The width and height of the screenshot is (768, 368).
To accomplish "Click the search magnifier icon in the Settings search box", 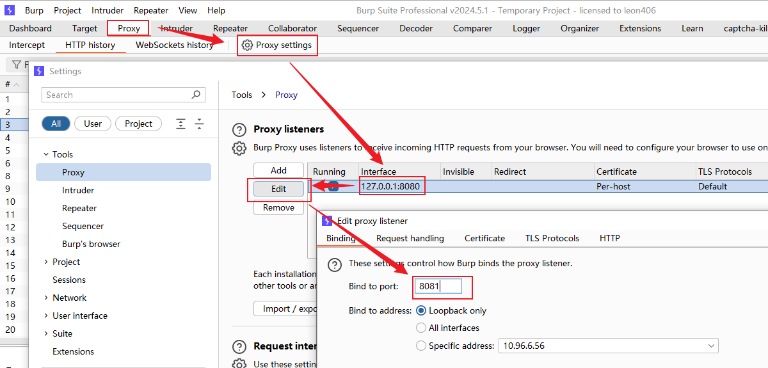I will (x=196, y=95).
